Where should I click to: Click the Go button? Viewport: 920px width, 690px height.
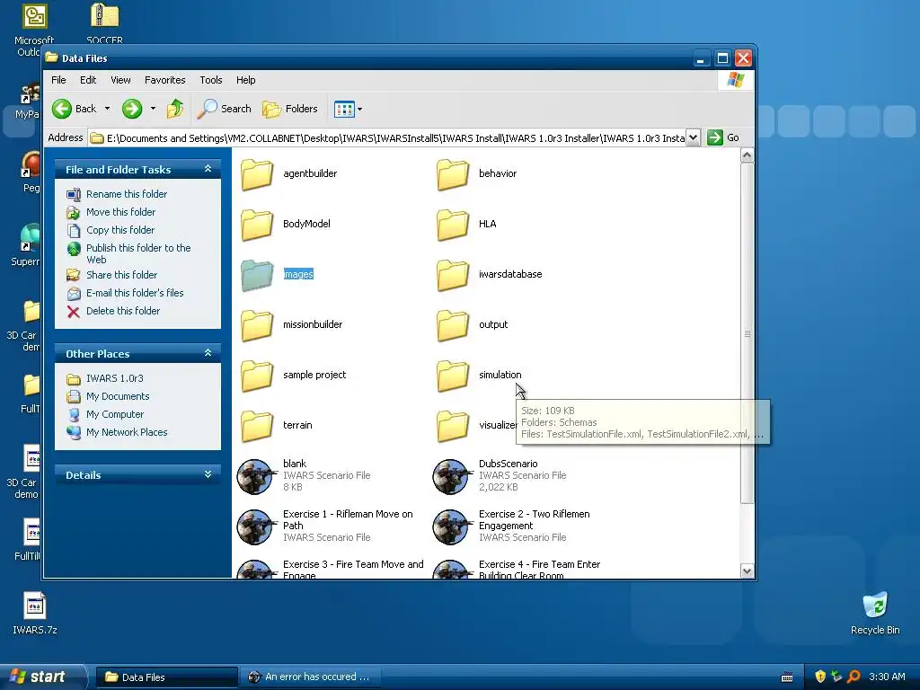[723, 137]
